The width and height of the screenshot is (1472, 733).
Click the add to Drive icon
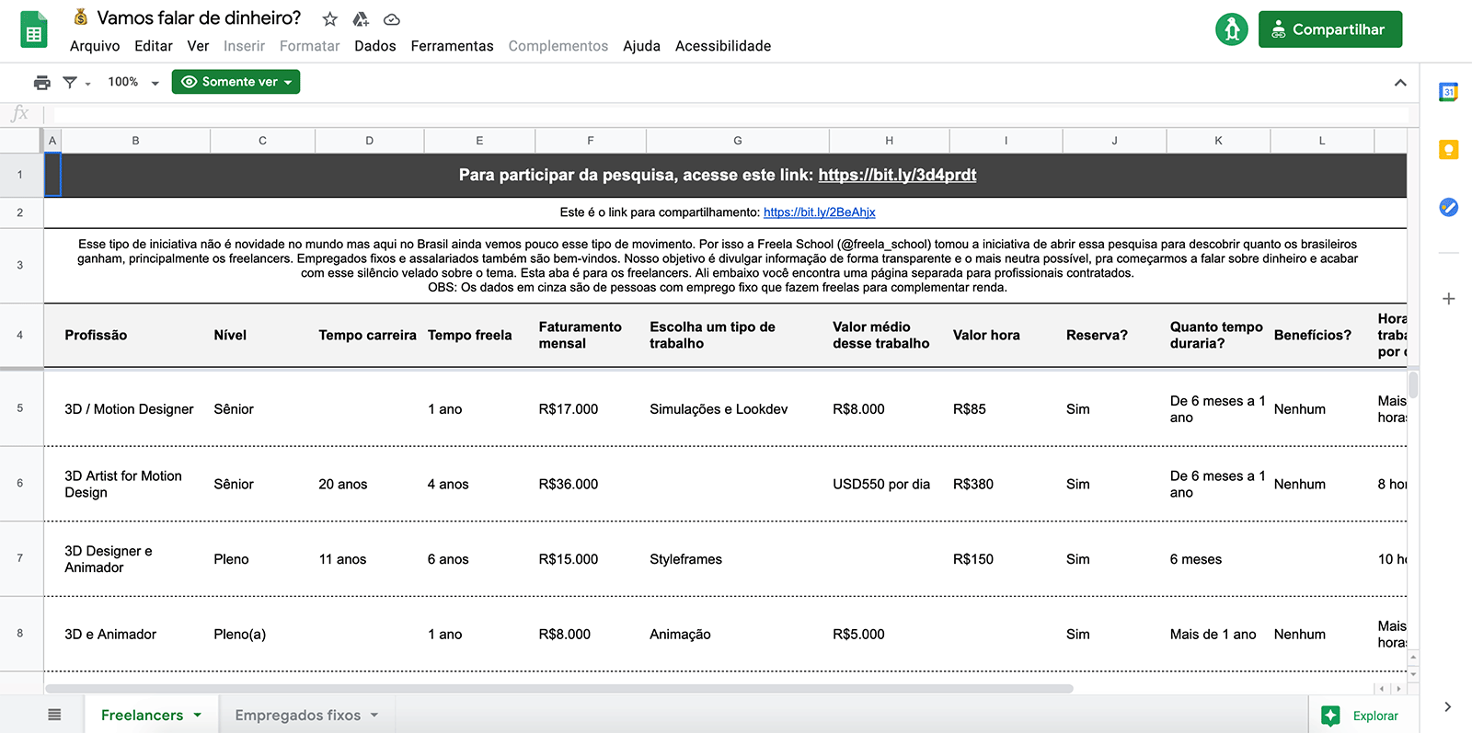[x=361, y=19]
